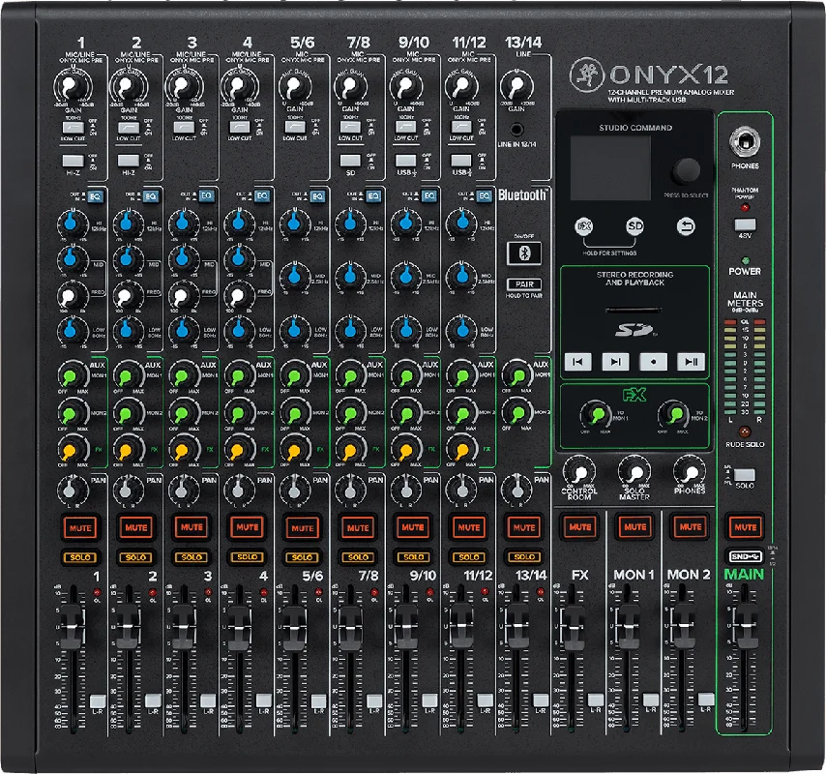Click the LINE IN 13/14 mini jack
The height and width of the screenshot is (774, 826).
[516, 129]
